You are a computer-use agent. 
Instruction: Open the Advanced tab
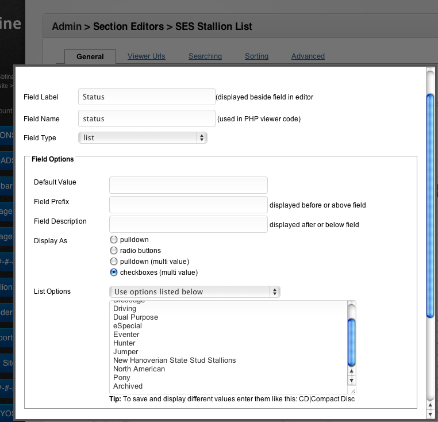pos(308,56)
